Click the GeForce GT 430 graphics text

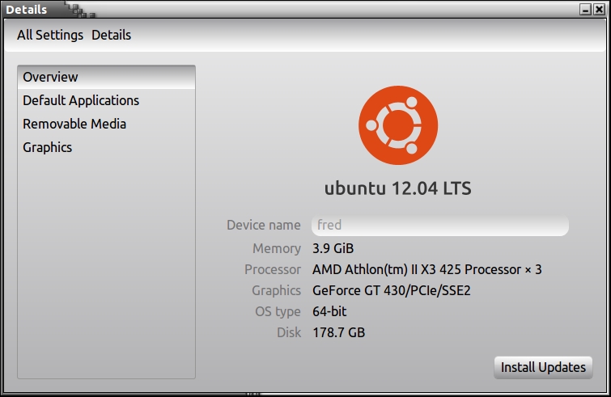pos(391,290)
